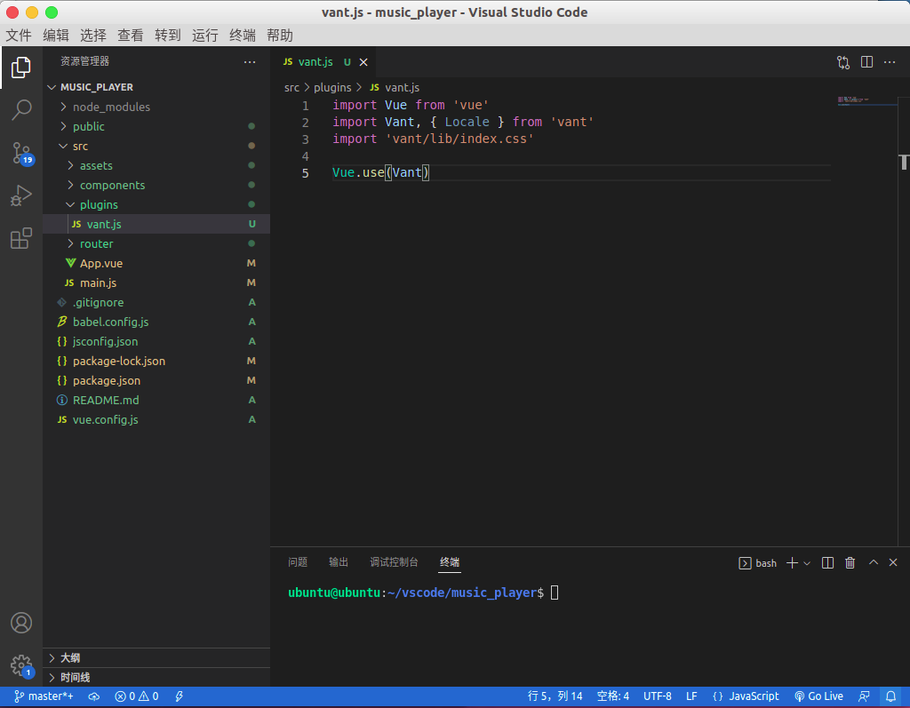Screen dimensions: 910x708
Task: Create a new terminal with plus icon
Action: click(x=792, y=563)
